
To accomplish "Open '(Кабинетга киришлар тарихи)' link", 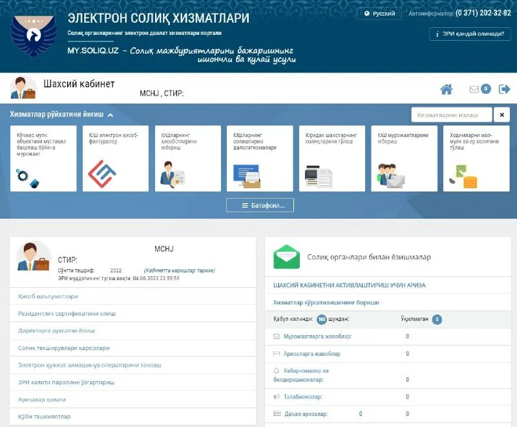I will [180, 270].
